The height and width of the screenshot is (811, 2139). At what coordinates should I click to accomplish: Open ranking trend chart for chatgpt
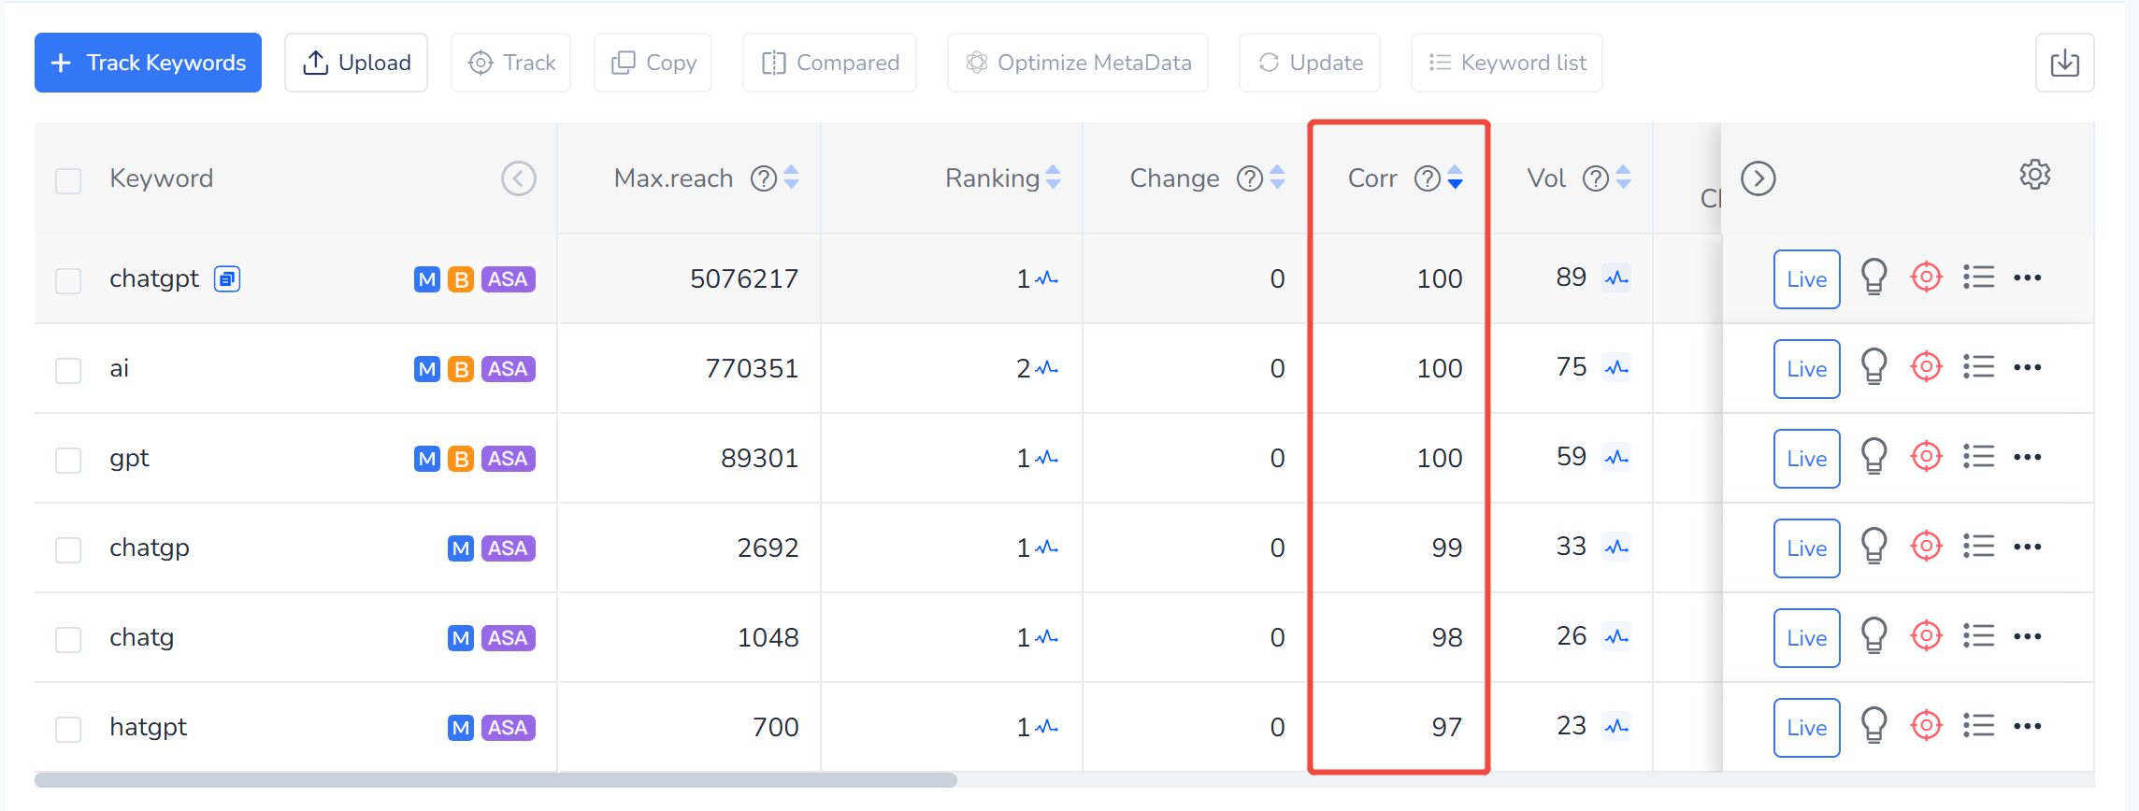pyautogui.click(x=1047, y=278)
